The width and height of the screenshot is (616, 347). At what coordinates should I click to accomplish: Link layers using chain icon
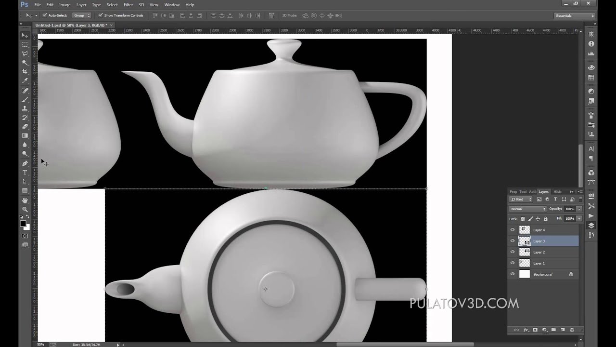click(x=516, y=330)
